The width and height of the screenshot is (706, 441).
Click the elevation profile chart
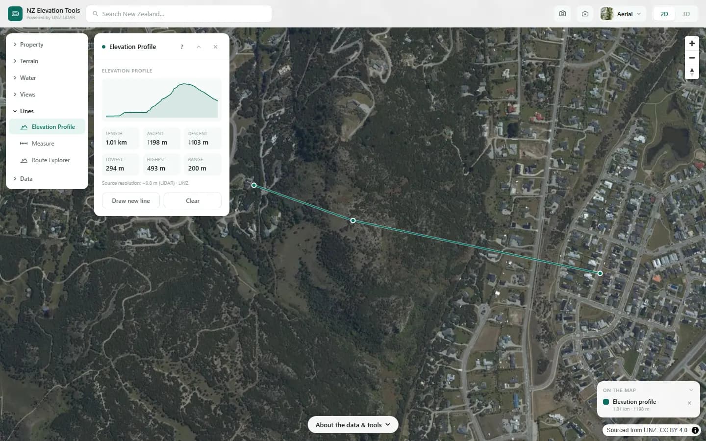click(162, 99)
